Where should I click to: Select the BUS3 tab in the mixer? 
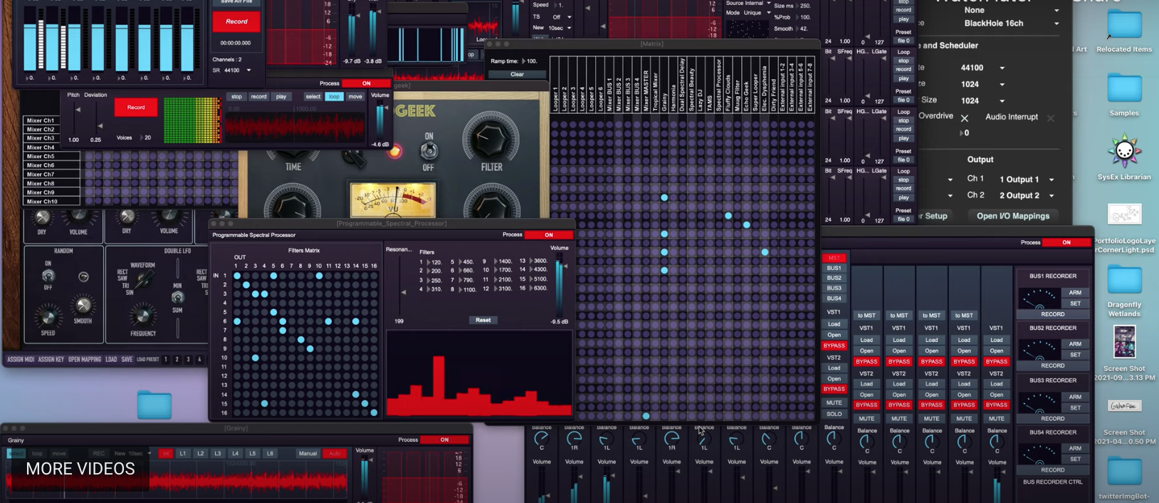(x=834, y=288)
